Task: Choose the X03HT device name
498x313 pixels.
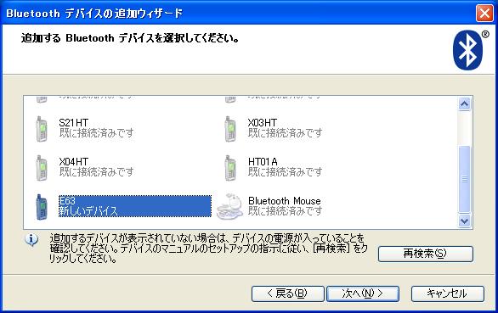Action: [x=263, y=122]
